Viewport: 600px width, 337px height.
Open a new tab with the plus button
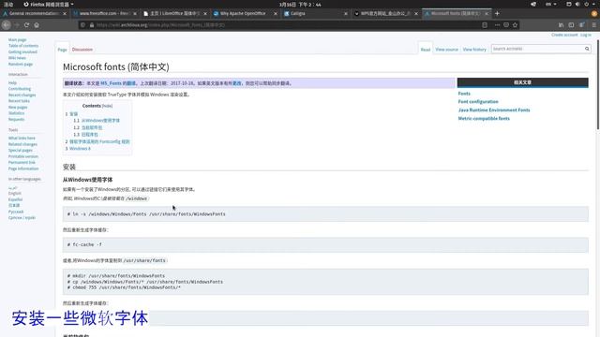[x=497, y=13]
